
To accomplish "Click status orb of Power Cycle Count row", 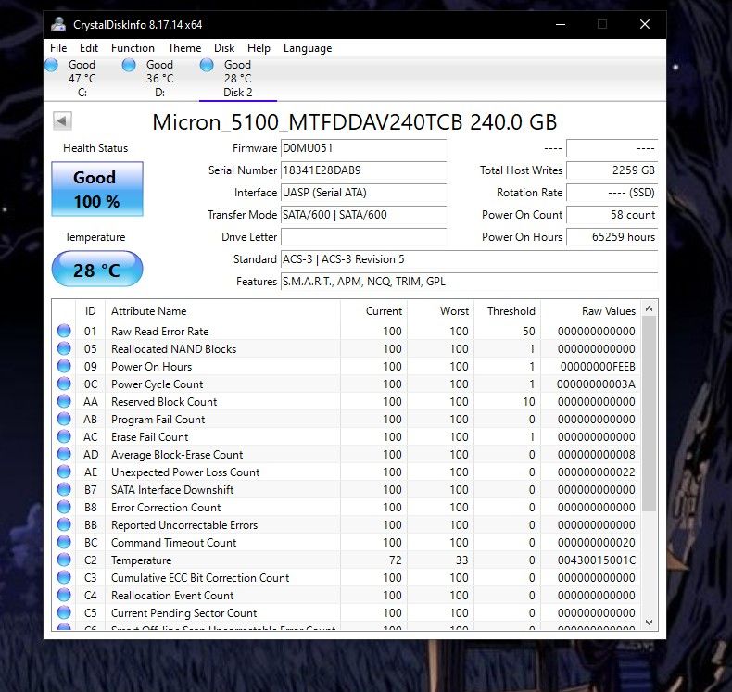I will pos(64,384).
